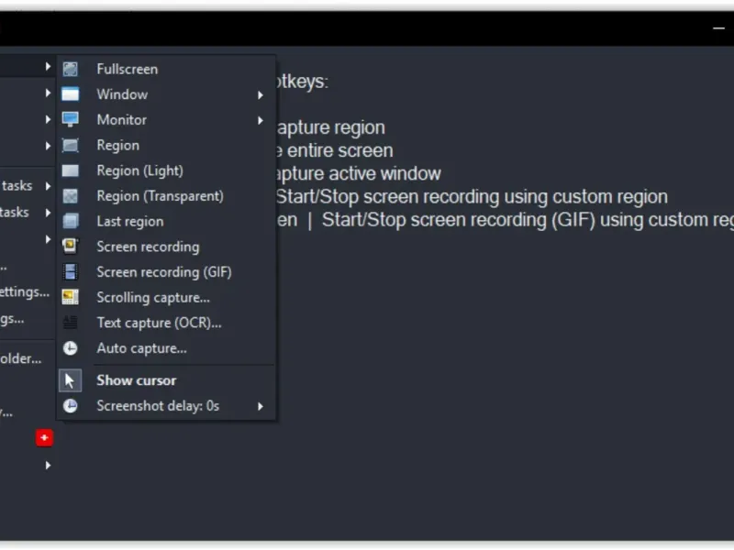Click the Region capture icon
Screen dimensions: 734x550
(70, 145)
